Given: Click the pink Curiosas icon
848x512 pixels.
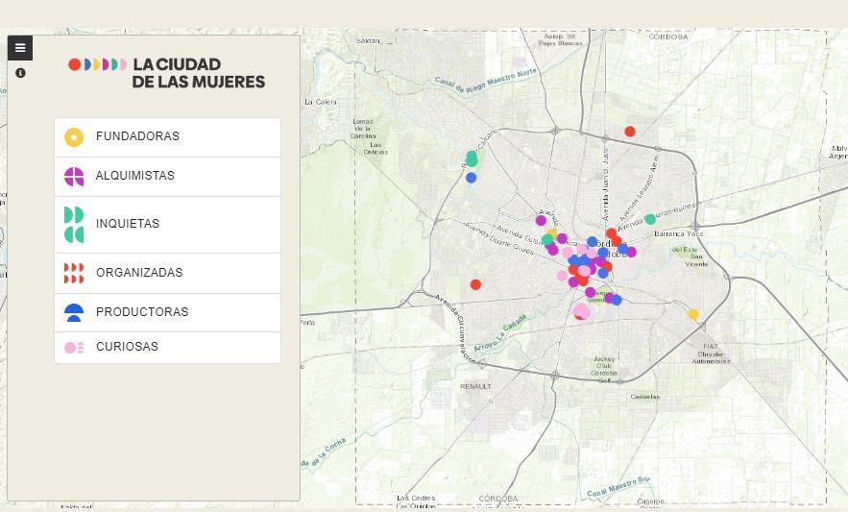Looking at the screenshot, I should (74, 348).
